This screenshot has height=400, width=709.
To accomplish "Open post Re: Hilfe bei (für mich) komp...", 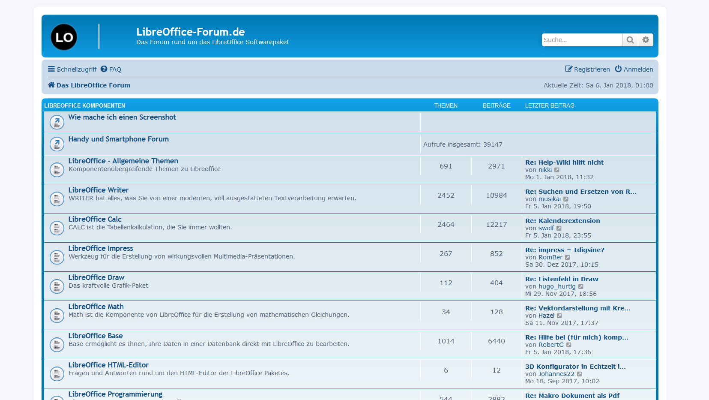I will click(577, 337).
